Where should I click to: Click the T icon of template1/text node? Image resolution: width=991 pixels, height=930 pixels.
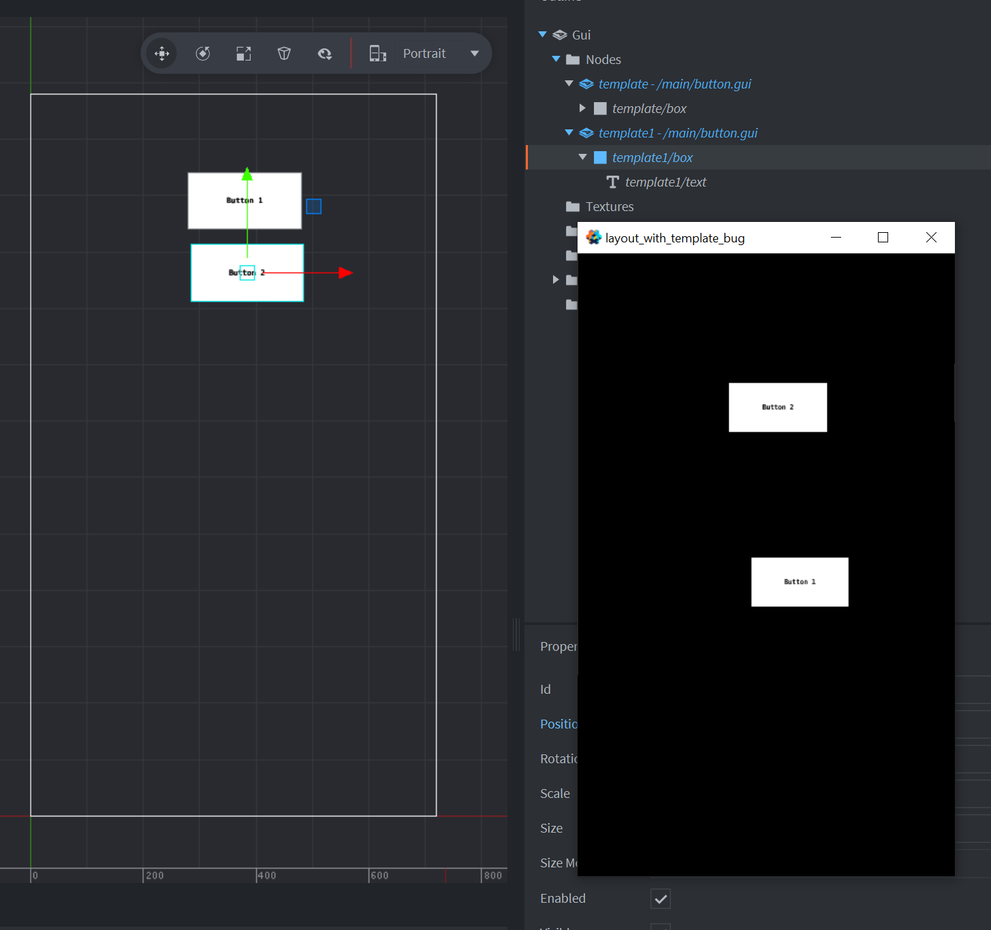click(x=612, y=182)
